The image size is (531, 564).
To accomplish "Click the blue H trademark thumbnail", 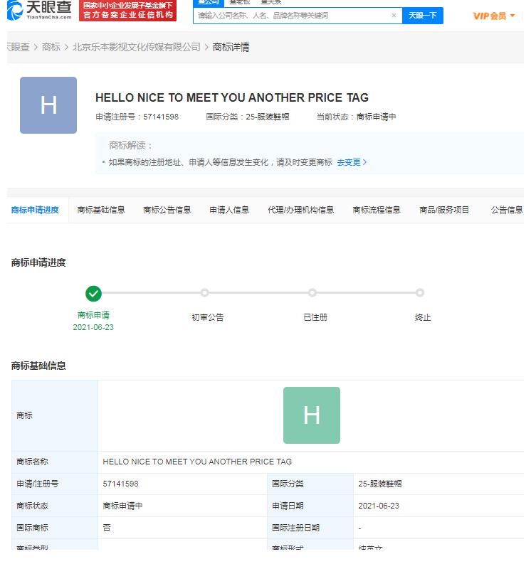I will point(48,105).
